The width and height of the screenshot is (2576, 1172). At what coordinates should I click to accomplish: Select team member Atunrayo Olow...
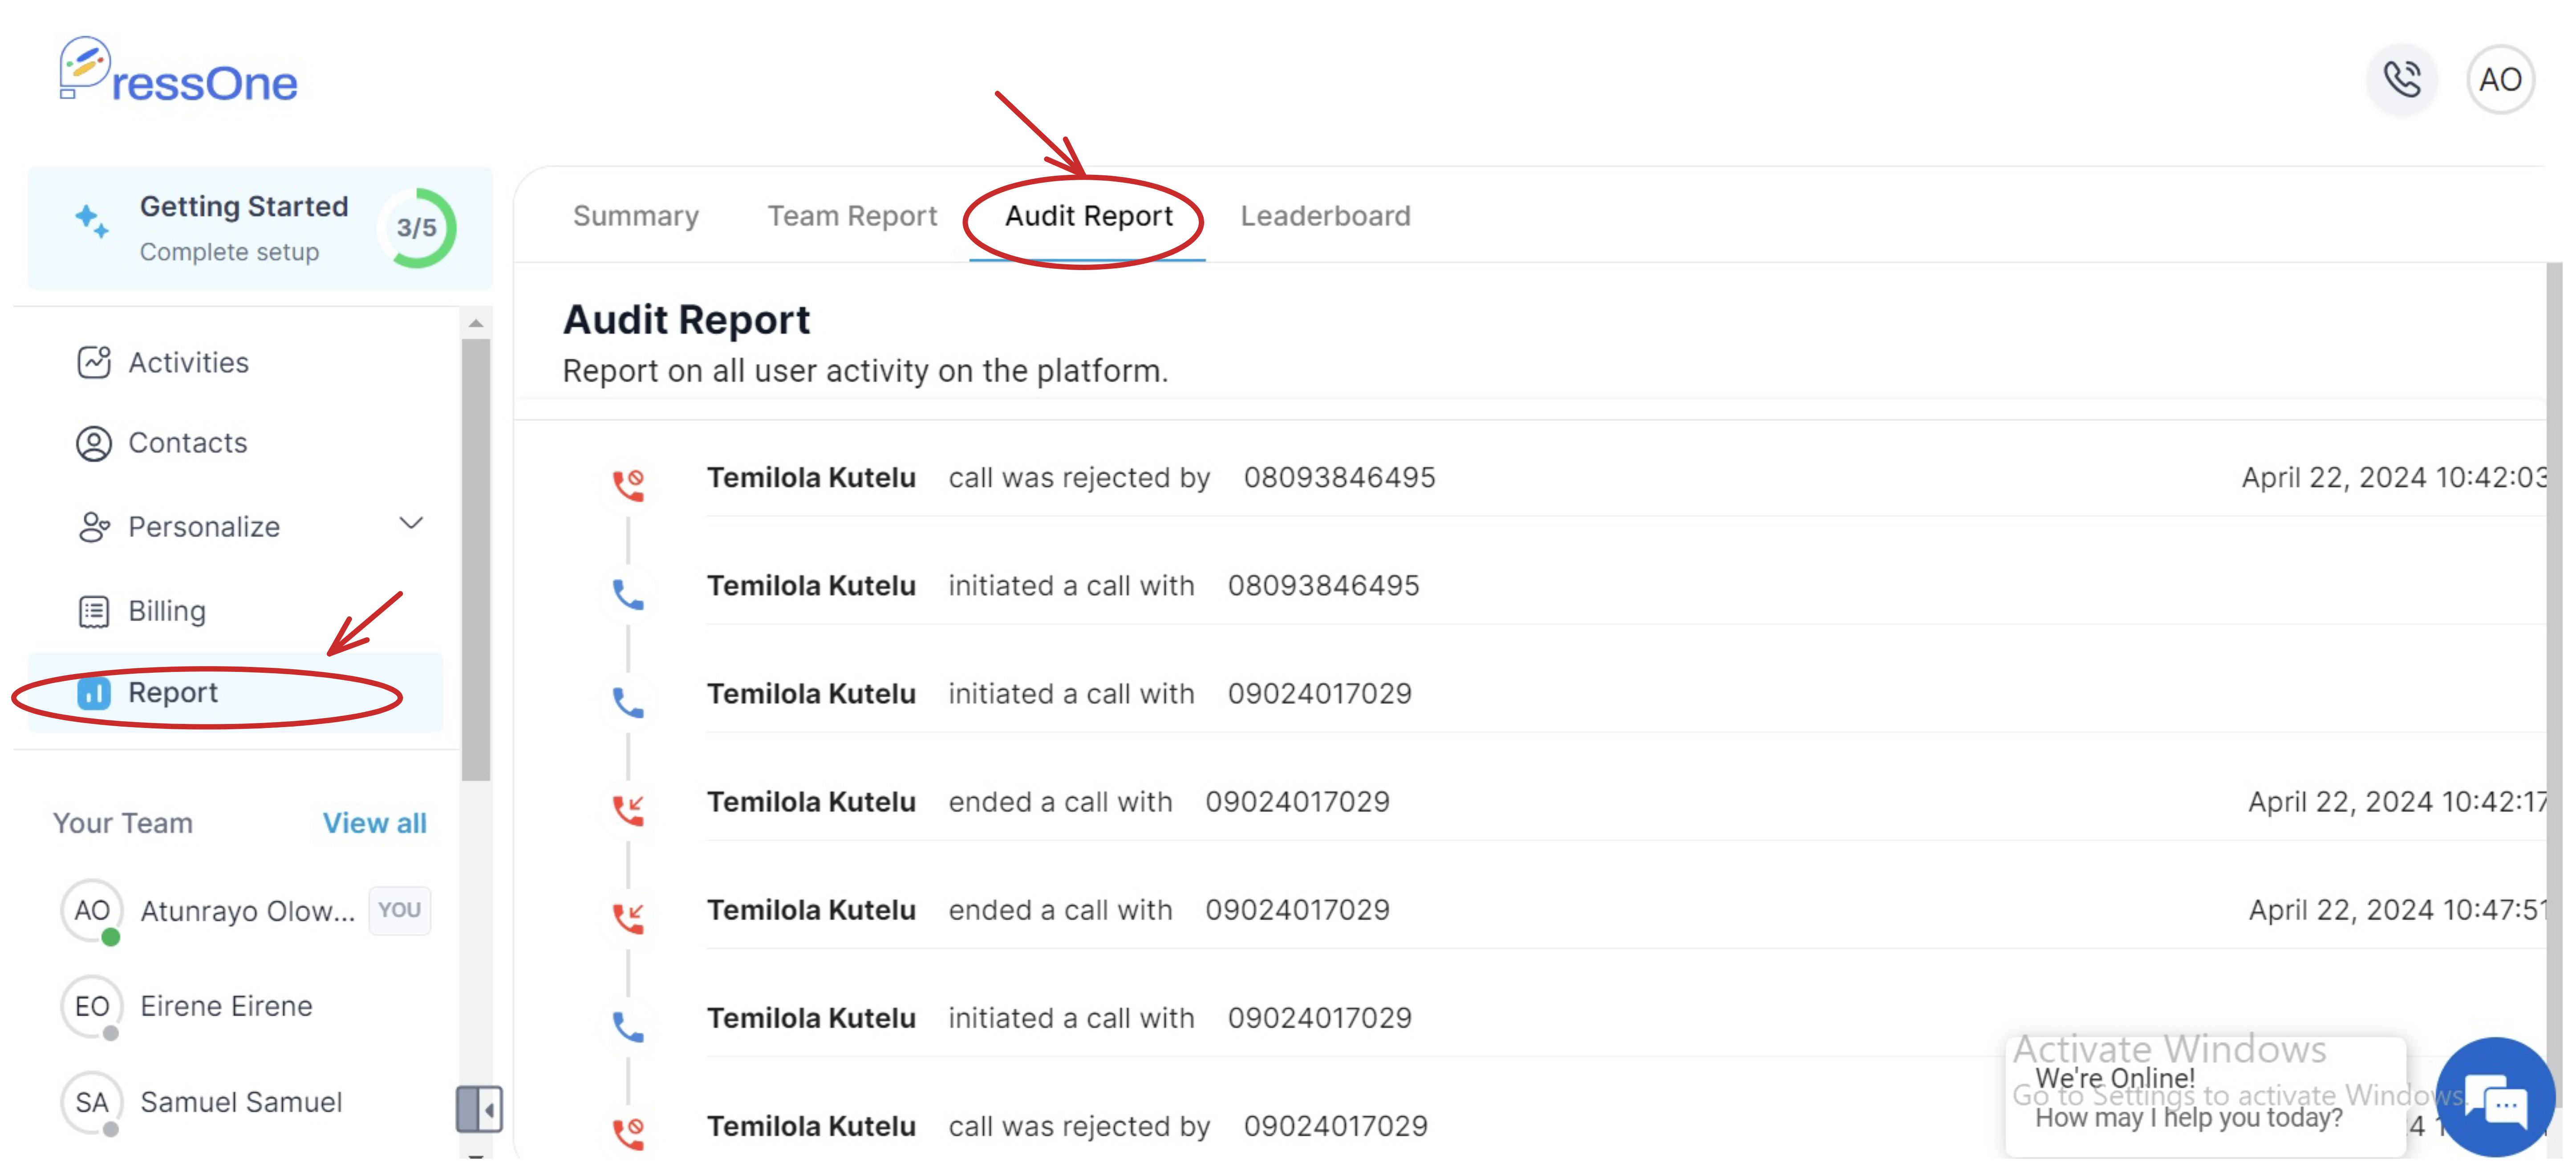click(247, 911)
